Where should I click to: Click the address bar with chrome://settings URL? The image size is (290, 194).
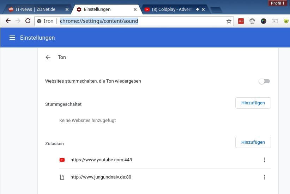coord(141,21)
